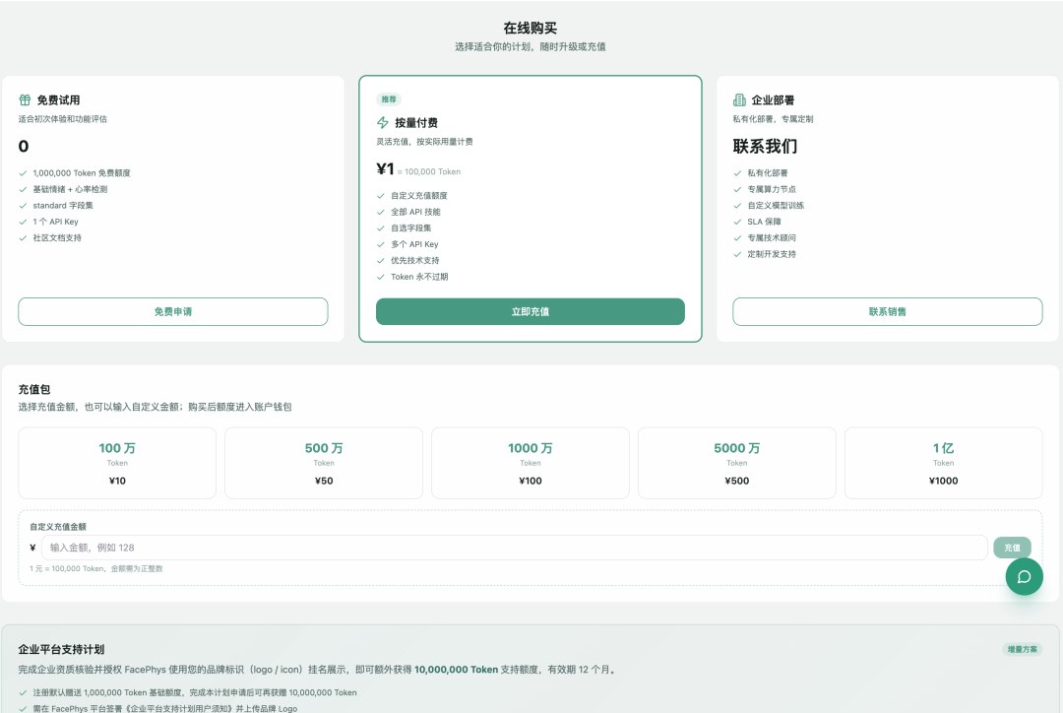Click the checkmark beside 私有化部署
Viewport: 1063px width, 713px height.
[x=737, y=173]
